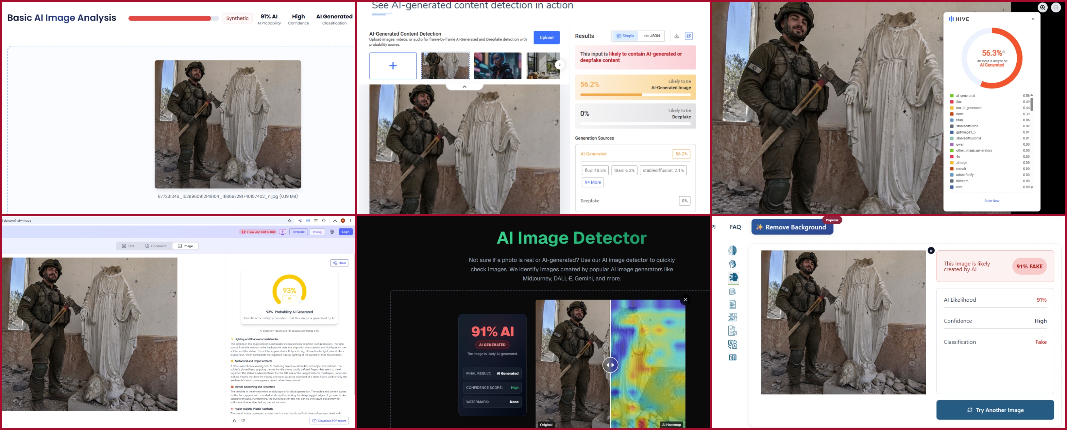Expand the 94 More generation sources
Screen dimensions: 1067x430
pyautogui.click(x=592, y=182)
